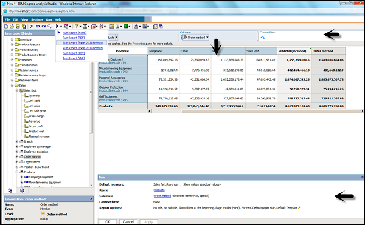
Task: Open the File menu
Action: point(7,20)
